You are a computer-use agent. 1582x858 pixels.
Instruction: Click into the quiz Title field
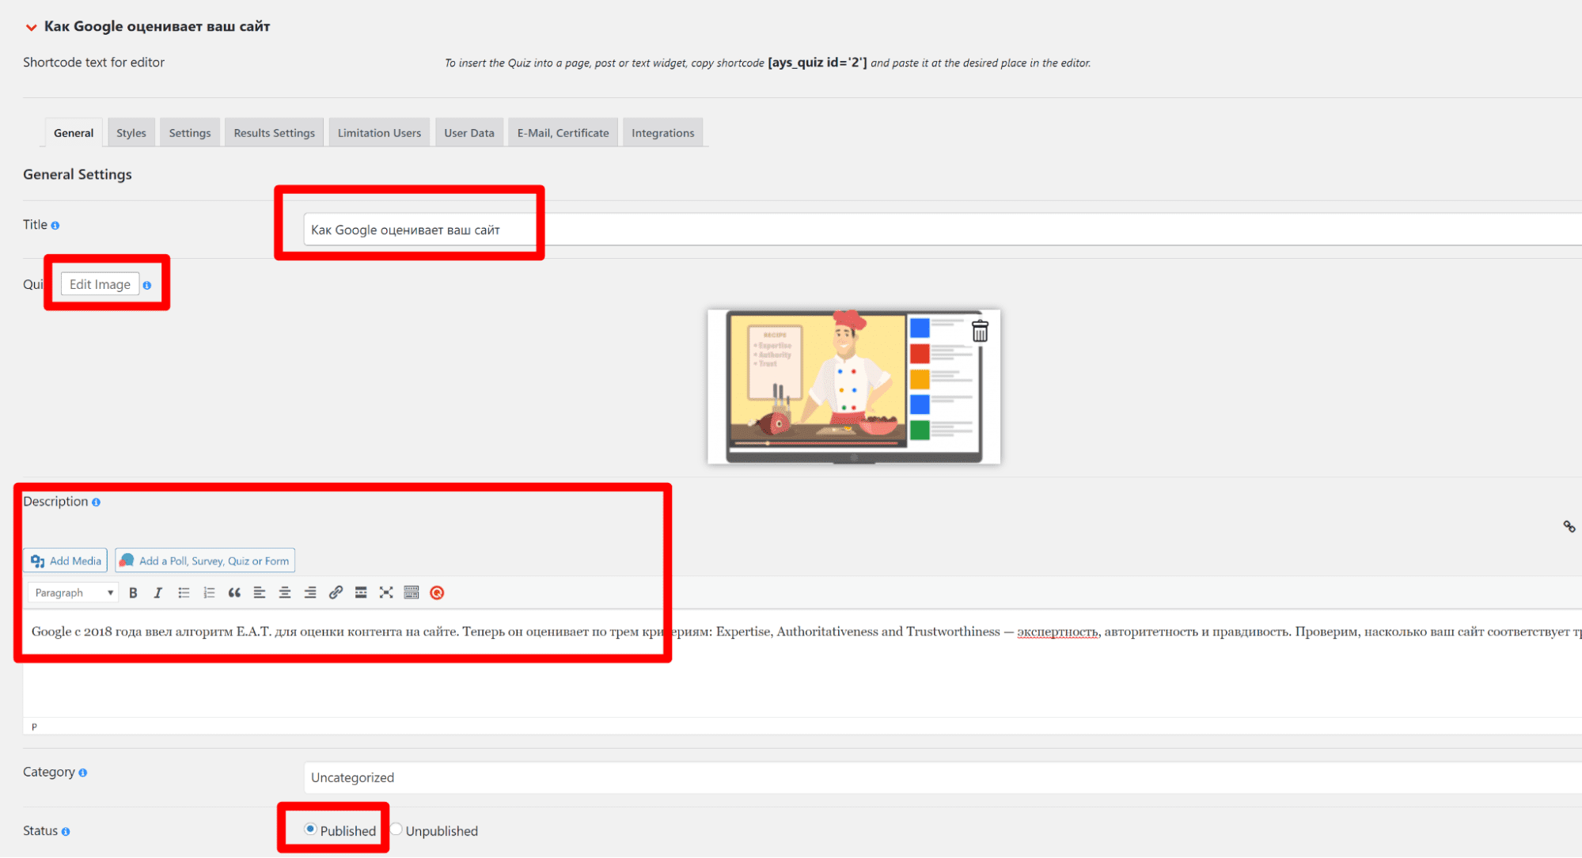[x=942, y=230]
